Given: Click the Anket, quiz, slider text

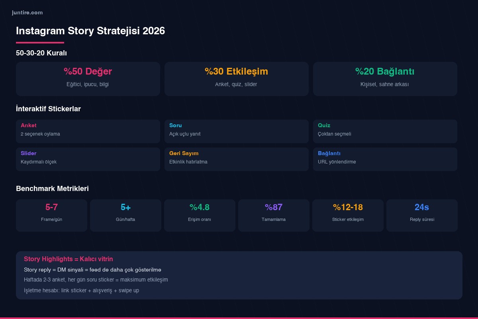Looking at the screenshot, I should pos(236,85).
